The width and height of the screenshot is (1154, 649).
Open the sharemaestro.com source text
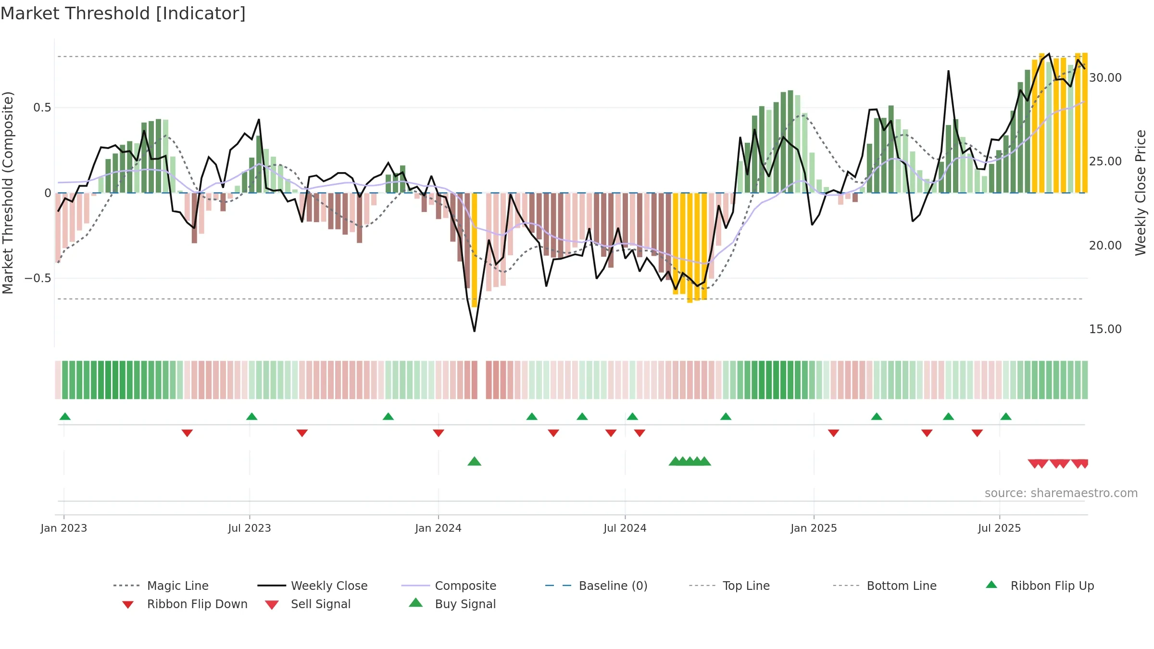tap(1061, 493)
